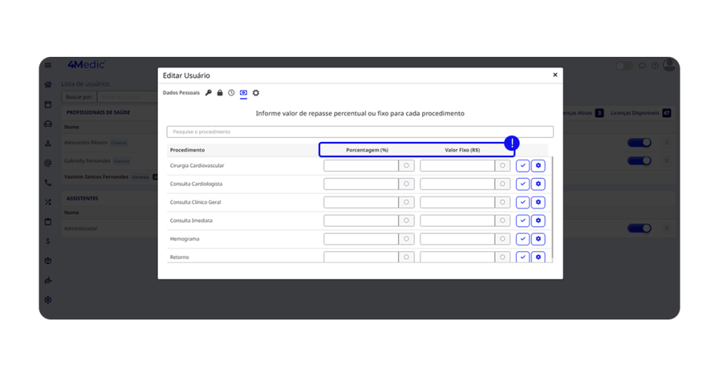Click the Procedimento column header
719x377 pixels.
point(187,150)
